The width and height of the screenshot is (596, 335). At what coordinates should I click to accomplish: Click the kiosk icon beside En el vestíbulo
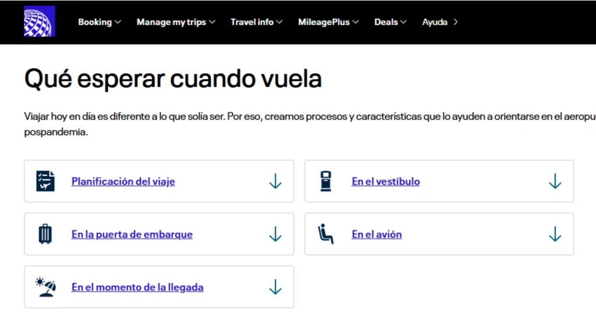[x=326, y=181]
